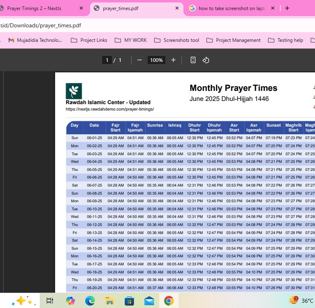Click the fit to page icon

(193, 60)
